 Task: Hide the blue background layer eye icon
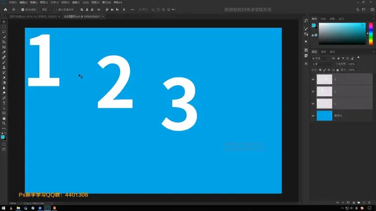(313, 115)
